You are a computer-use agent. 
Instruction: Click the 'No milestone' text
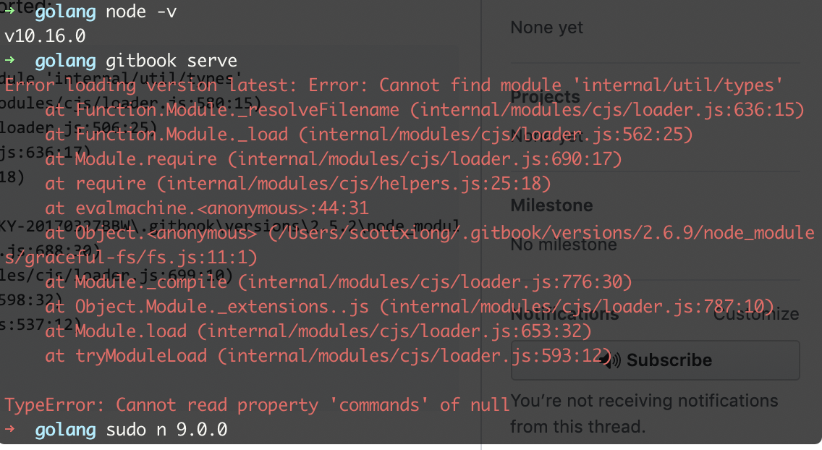564,245
